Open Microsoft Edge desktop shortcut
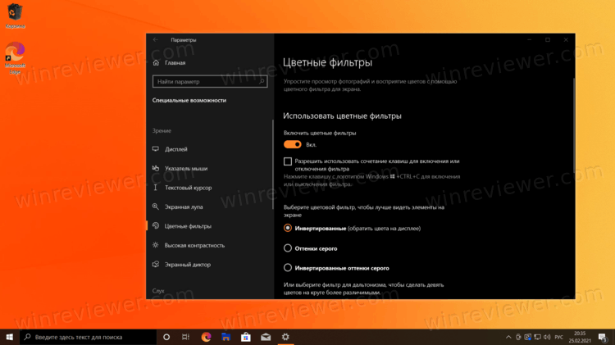 coord(15,58)
